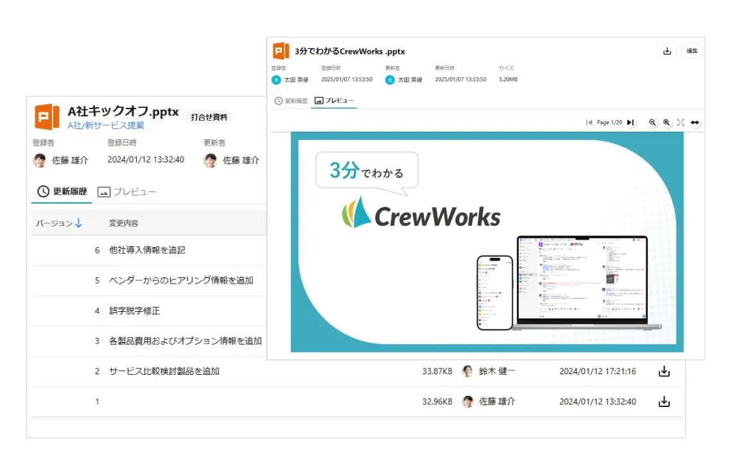
Task: Download the 3分でわかるCrewWorks.pptx file
Action: pyautogui.click(x=667, y=51)
